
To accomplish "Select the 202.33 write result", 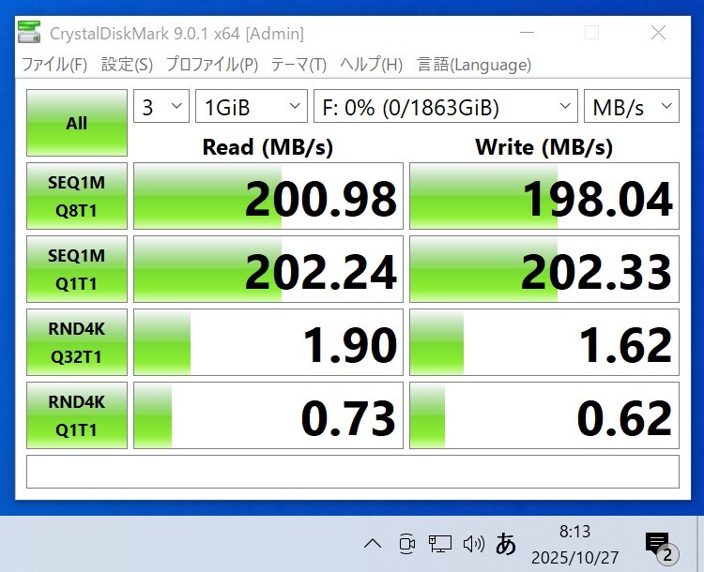I will (544, 269).
